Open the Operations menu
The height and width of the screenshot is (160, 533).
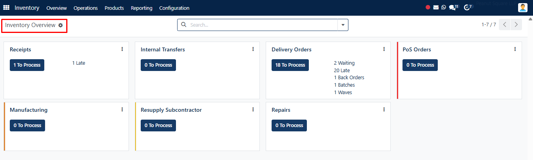86,8
